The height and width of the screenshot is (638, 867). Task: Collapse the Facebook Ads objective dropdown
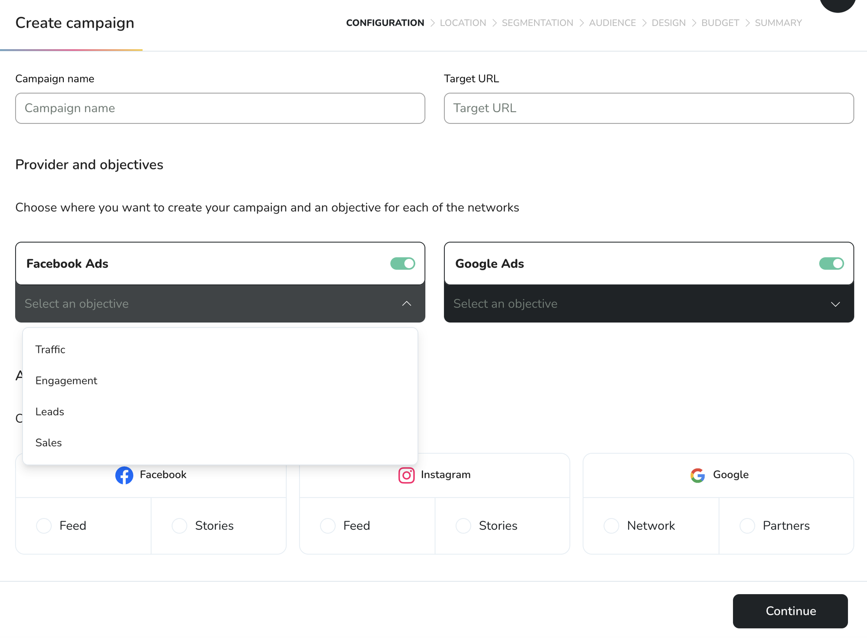407,303
